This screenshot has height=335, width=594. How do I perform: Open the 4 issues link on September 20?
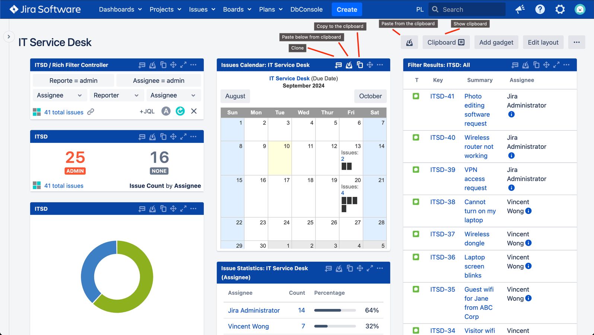pos(343,193)
